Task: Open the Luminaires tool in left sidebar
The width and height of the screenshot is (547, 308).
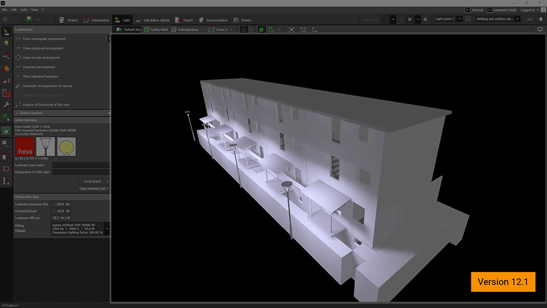Action: [6, 32]
